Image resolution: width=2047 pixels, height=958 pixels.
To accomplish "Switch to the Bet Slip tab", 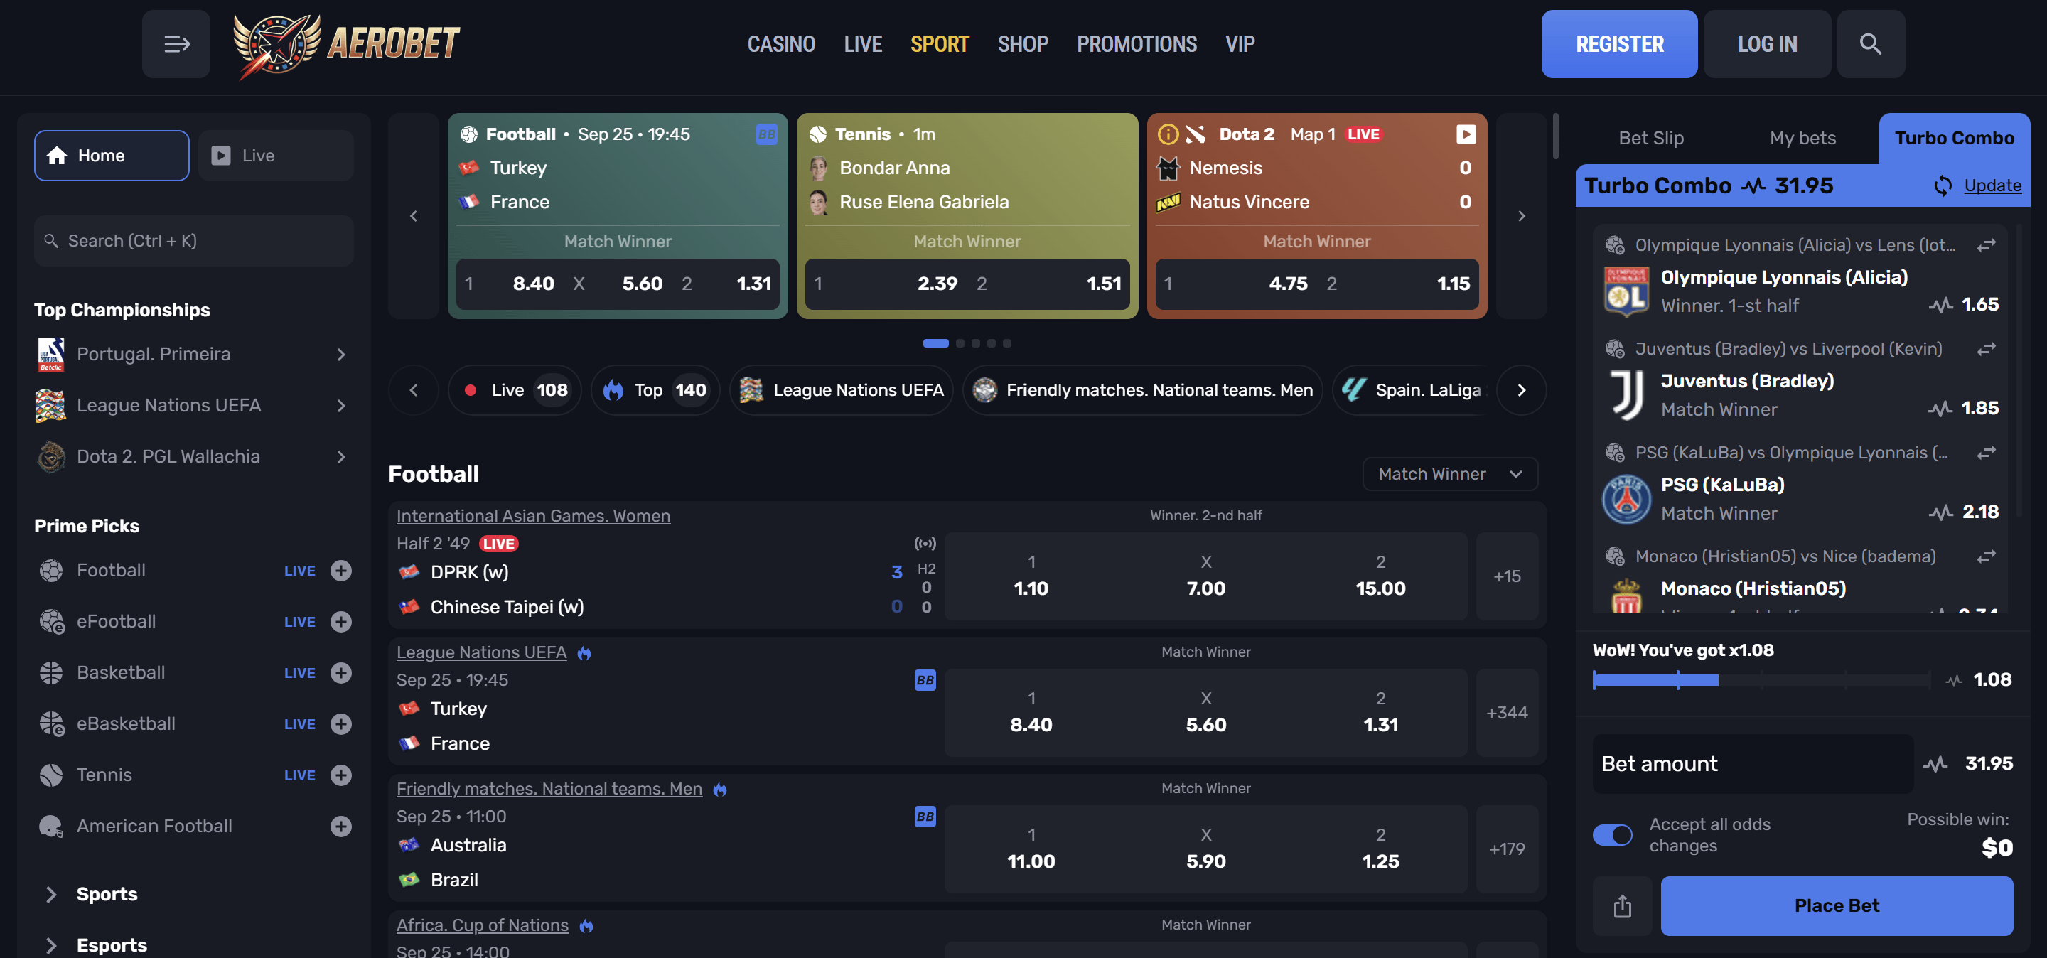I will [x=1650, y=138].
